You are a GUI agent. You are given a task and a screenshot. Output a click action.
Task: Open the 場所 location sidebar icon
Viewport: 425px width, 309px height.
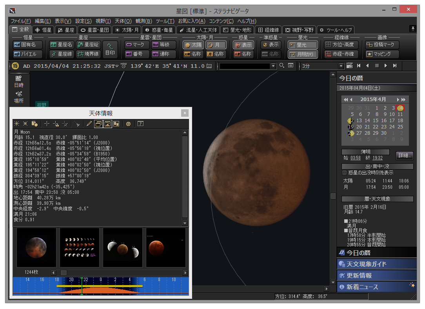(x=19, y=97)
